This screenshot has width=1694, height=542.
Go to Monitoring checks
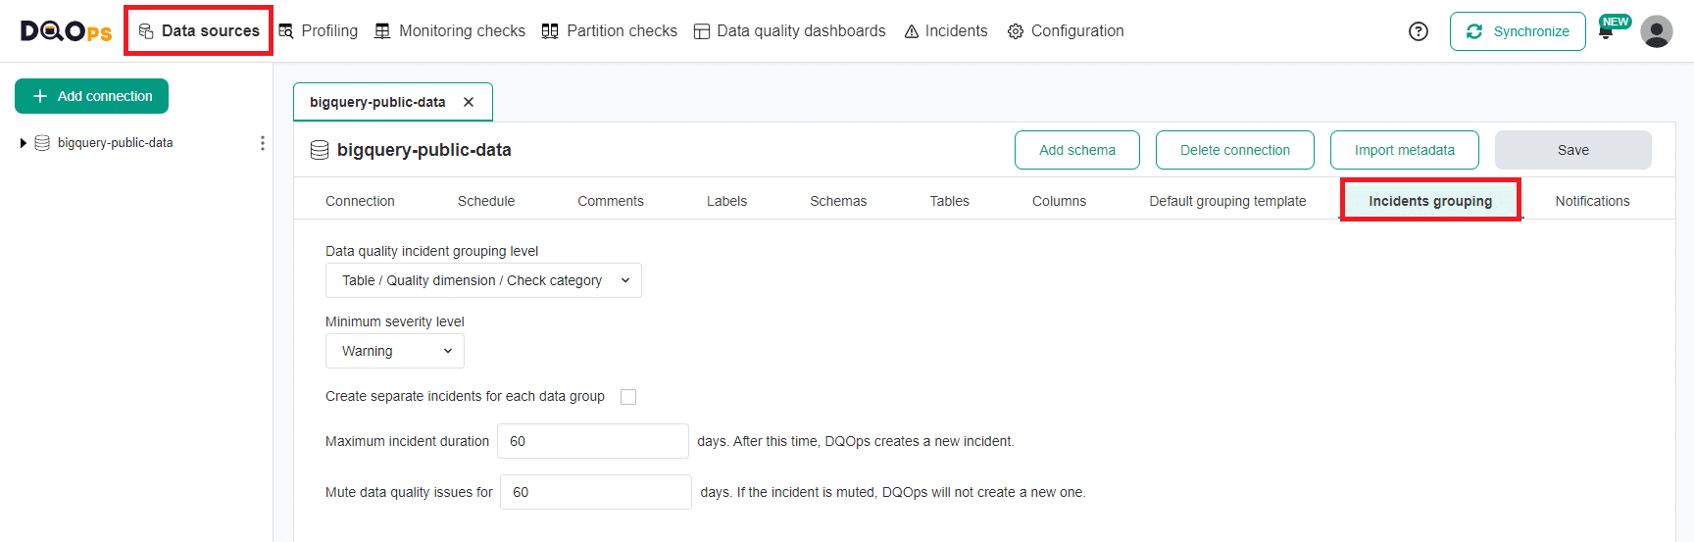pos(450,30)
